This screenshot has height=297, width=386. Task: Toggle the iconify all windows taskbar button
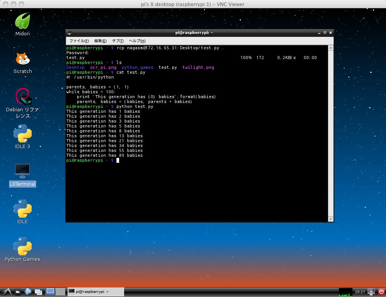38,291
